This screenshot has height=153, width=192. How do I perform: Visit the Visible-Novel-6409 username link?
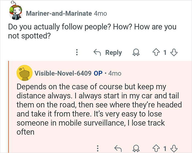coord(63,73)
